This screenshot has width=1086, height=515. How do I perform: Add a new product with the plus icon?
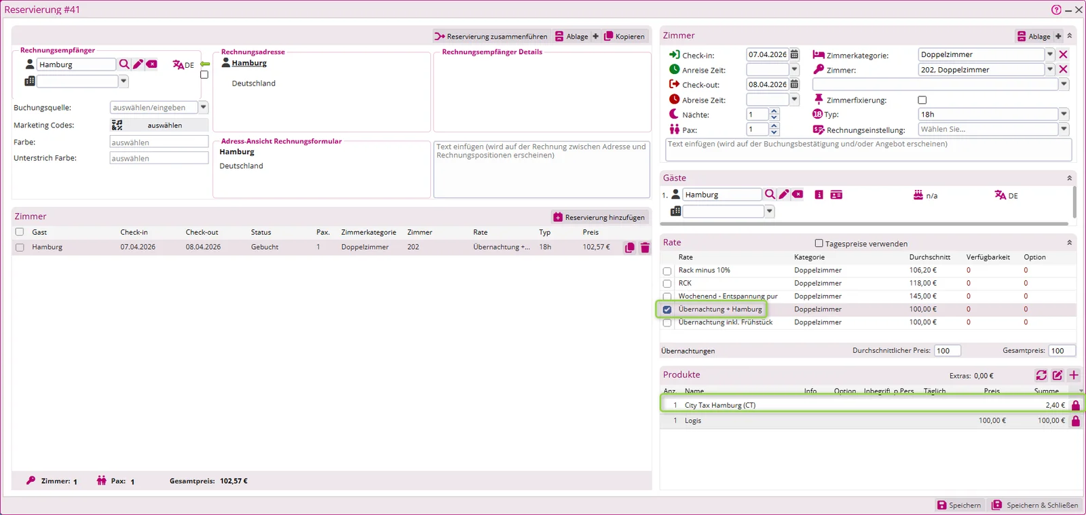[1074, 375]
